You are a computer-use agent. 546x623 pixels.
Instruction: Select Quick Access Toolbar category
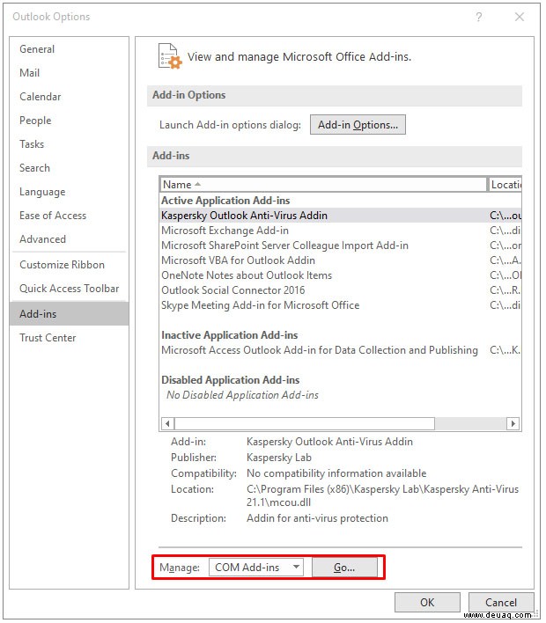[x=70, y=289]
